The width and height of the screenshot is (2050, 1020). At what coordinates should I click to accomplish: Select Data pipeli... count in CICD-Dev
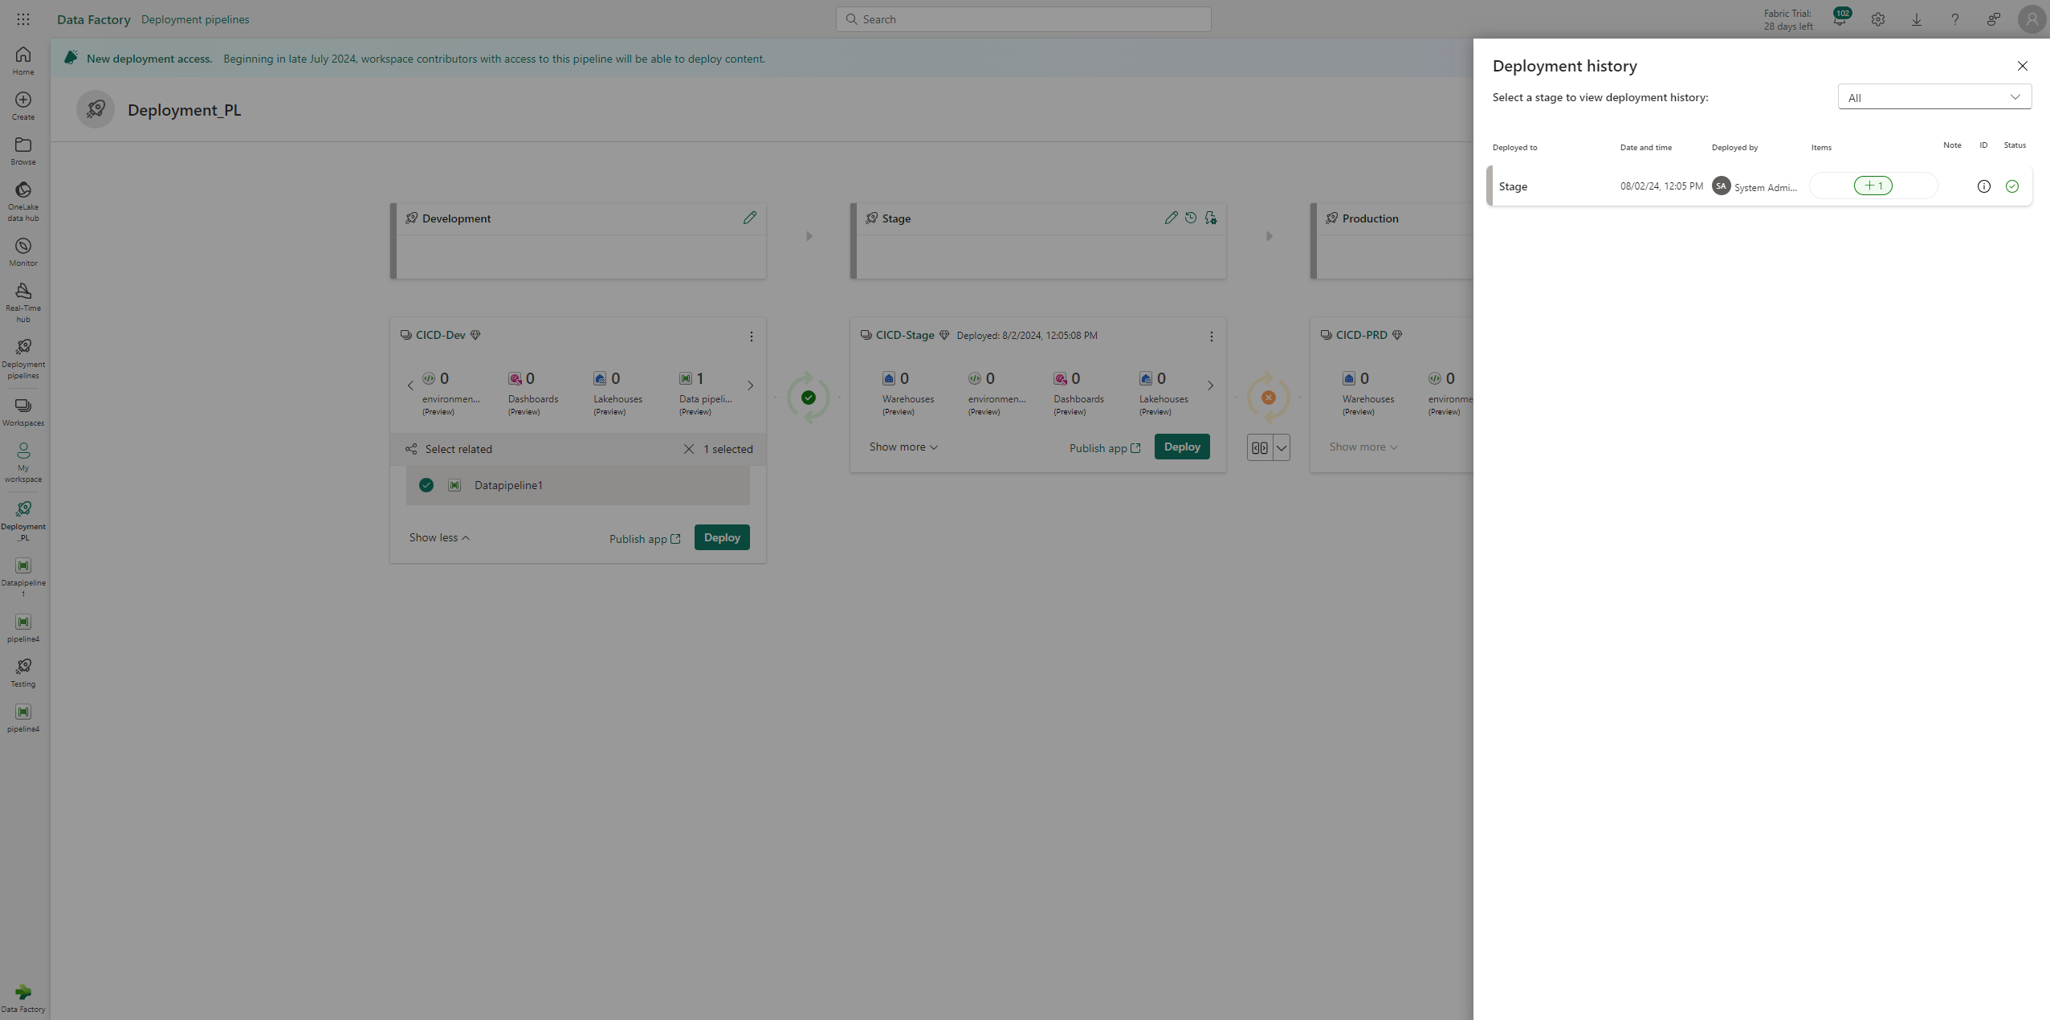coord(706,394)
